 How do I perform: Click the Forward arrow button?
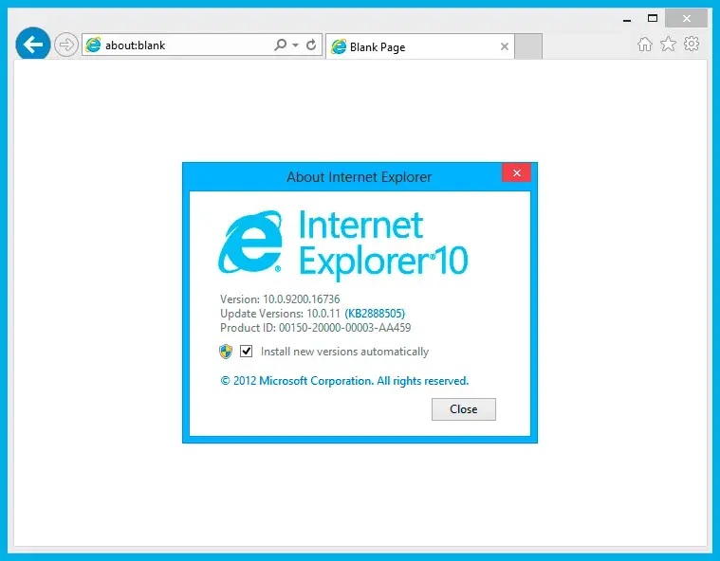tap(66, 45)
